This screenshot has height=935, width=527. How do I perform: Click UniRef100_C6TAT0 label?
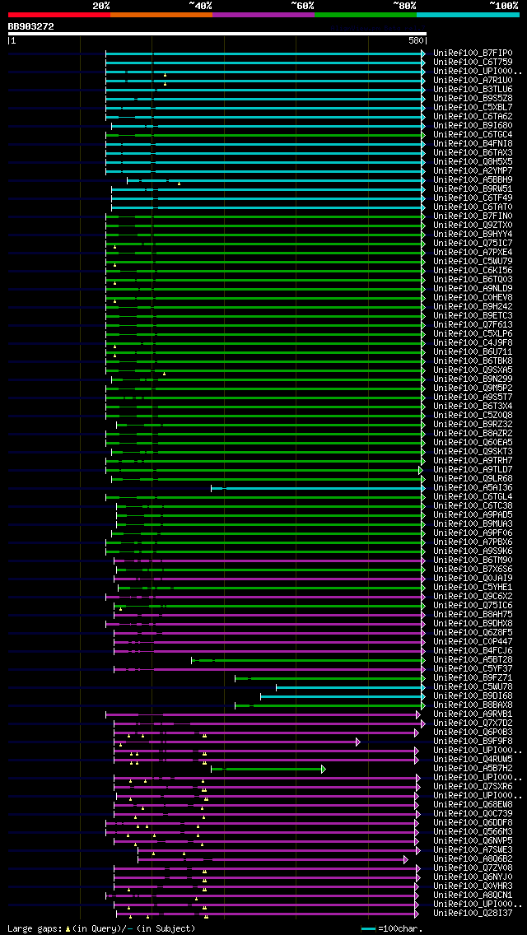click(x=473, y=207)
